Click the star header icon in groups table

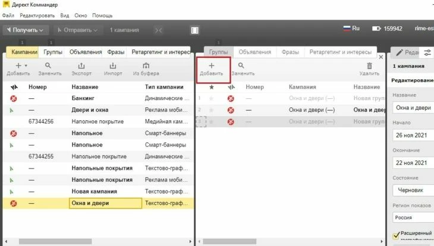click(x=212, y=87)
